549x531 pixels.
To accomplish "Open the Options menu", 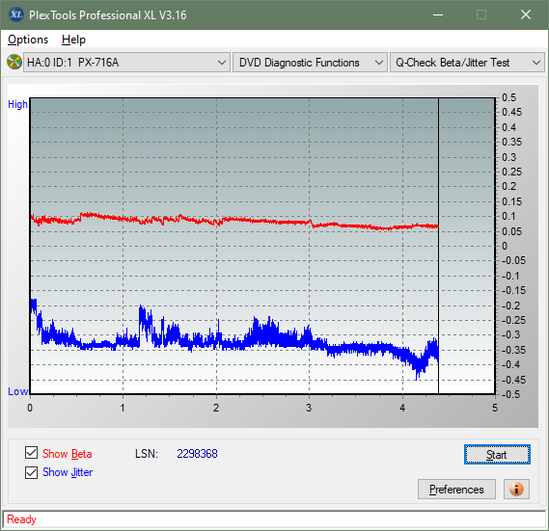I will pos(28,40).
